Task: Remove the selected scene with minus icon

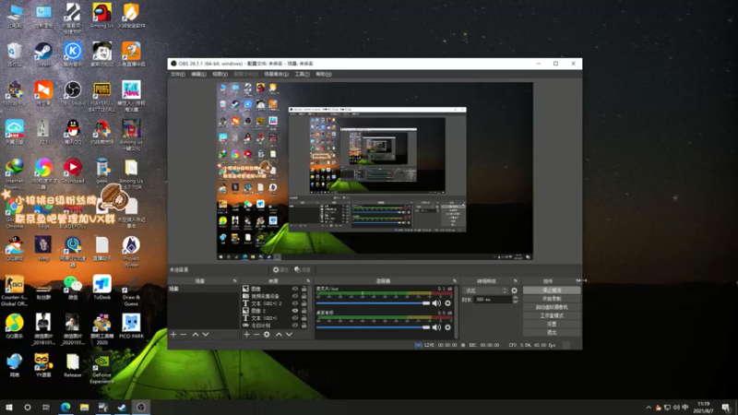Action: coord(184,334)
